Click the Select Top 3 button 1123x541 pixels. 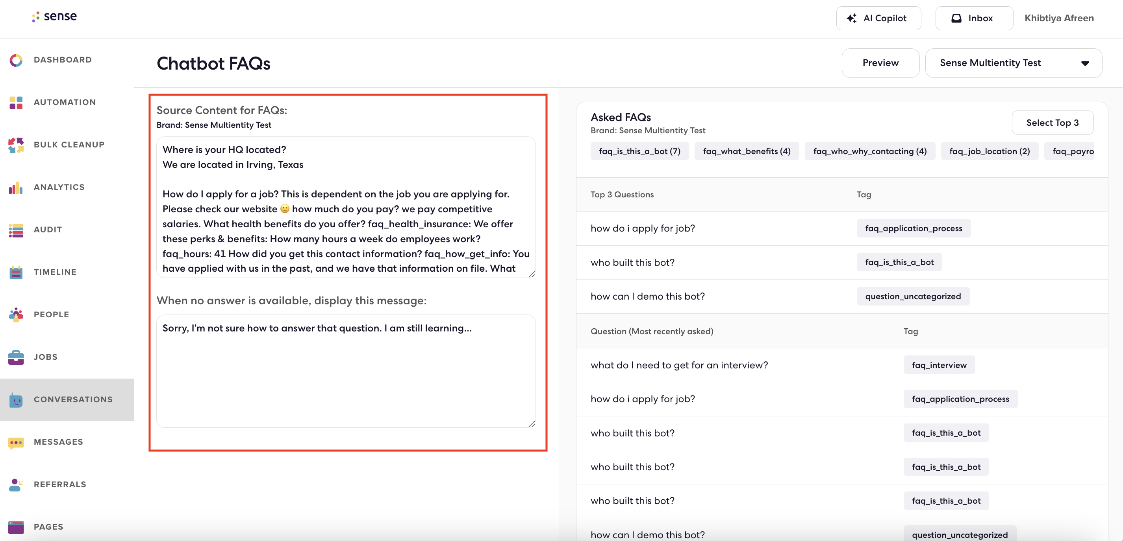pyautogui.click(x=1053, y=123)
